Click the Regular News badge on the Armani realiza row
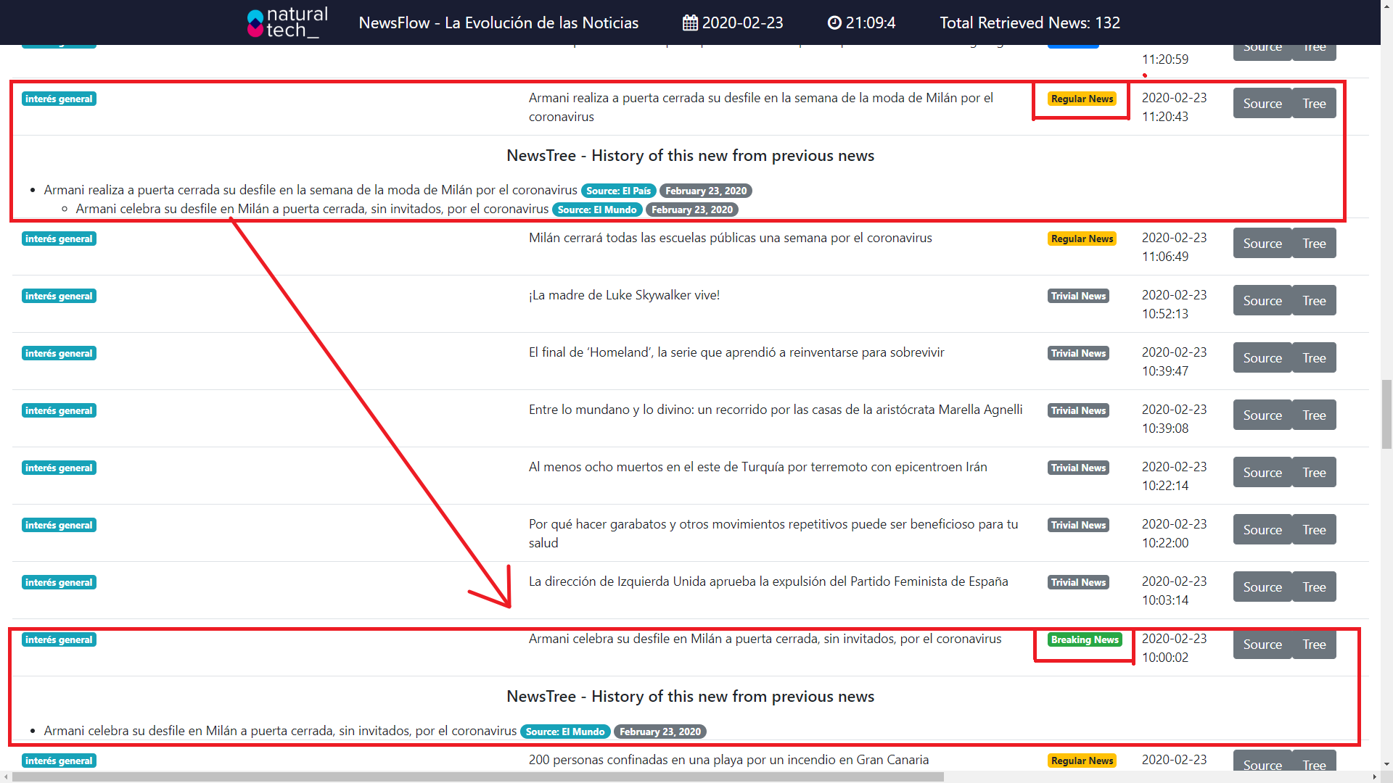 point(1082,99)
